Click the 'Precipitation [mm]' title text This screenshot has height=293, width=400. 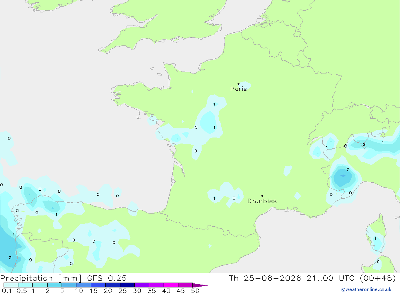41,278
